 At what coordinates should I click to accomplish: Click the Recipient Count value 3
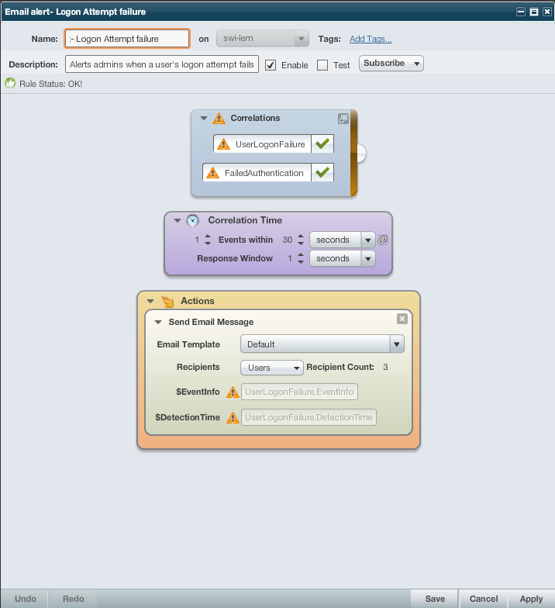click(385, 368)
